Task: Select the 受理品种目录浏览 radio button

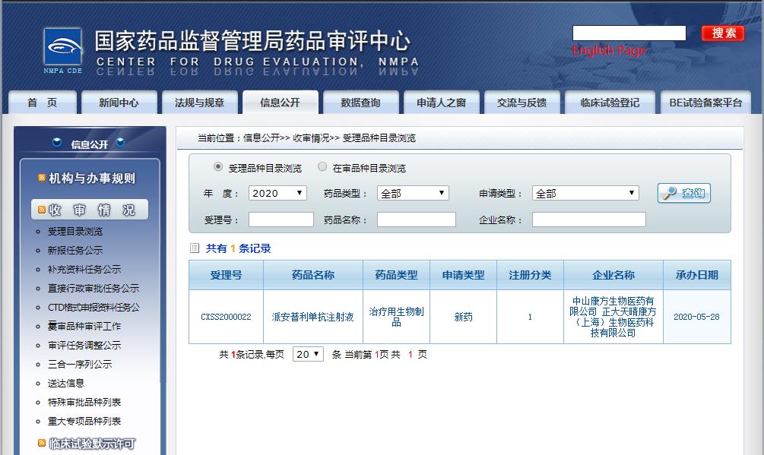Action: (218, 167)
